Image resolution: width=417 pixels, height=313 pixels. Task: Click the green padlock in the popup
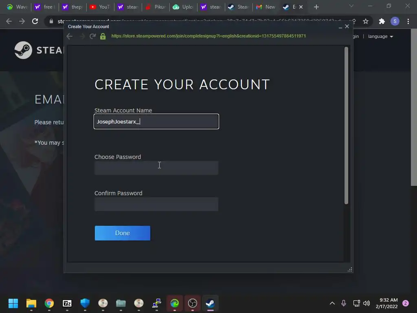click(x=103, y=36)
